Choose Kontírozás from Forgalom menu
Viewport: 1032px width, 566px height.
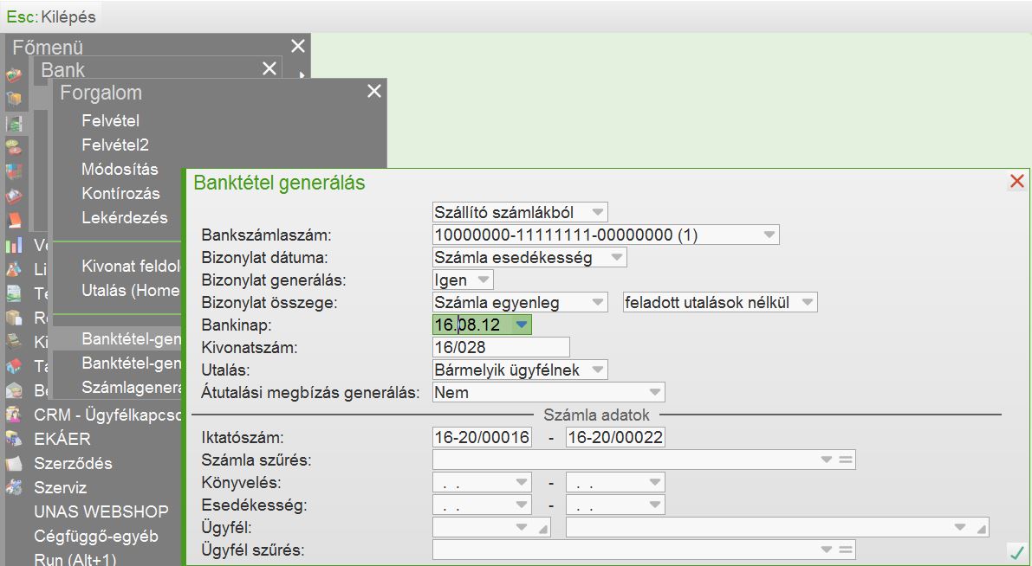coord(120,194)
